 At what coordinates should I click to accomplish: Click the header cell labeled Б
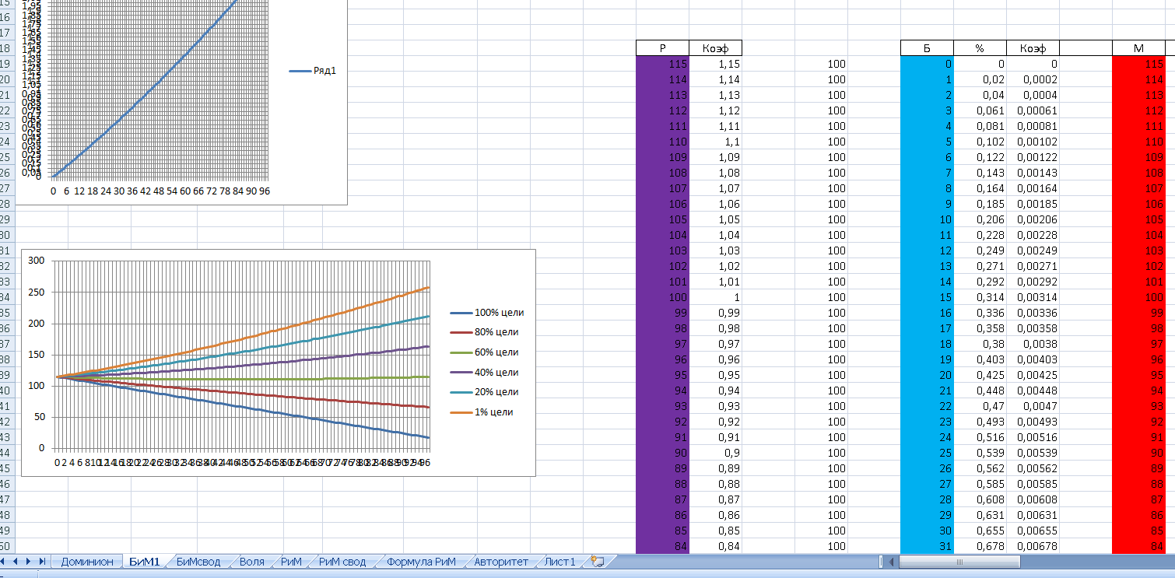point(927,48)
